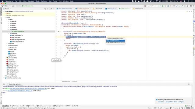
Task: Open the VCS menu
Action: click(x=60, y=1)
